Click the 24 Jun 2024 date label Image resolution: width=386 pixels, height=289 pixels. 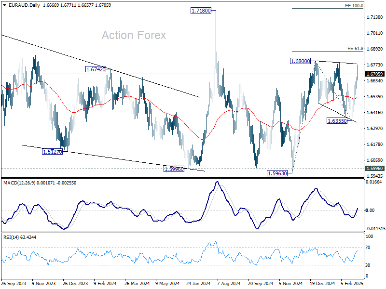coord(198,283)
